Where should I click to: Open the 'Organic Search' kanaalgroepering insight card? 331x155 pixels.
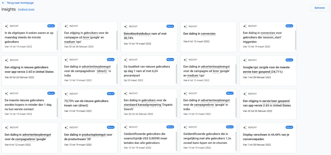click(149, 105)
